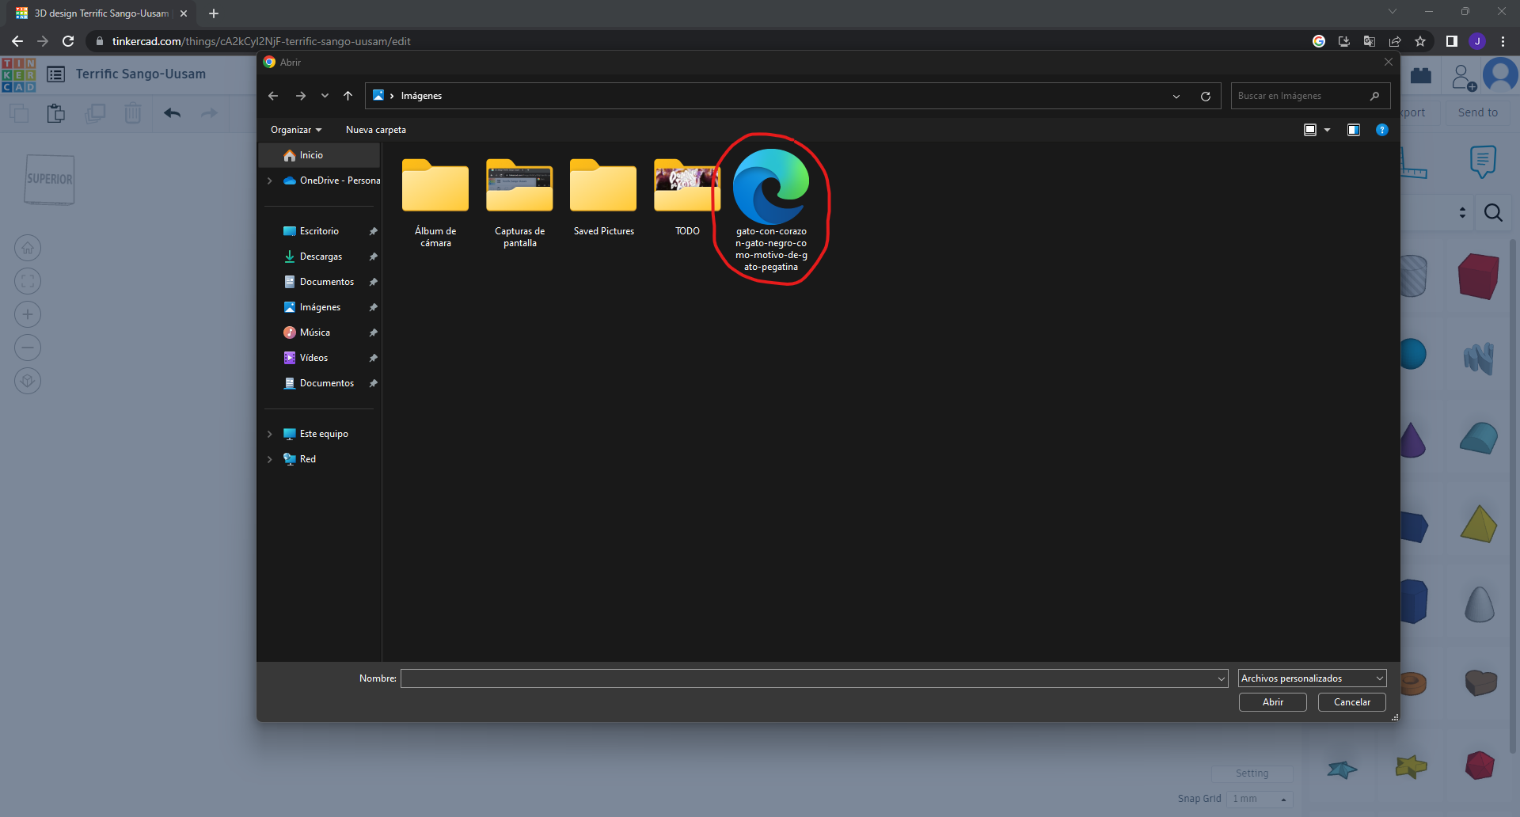Click Tinkercad Home view button
The image size is (1520, 817).
[28, 248]
